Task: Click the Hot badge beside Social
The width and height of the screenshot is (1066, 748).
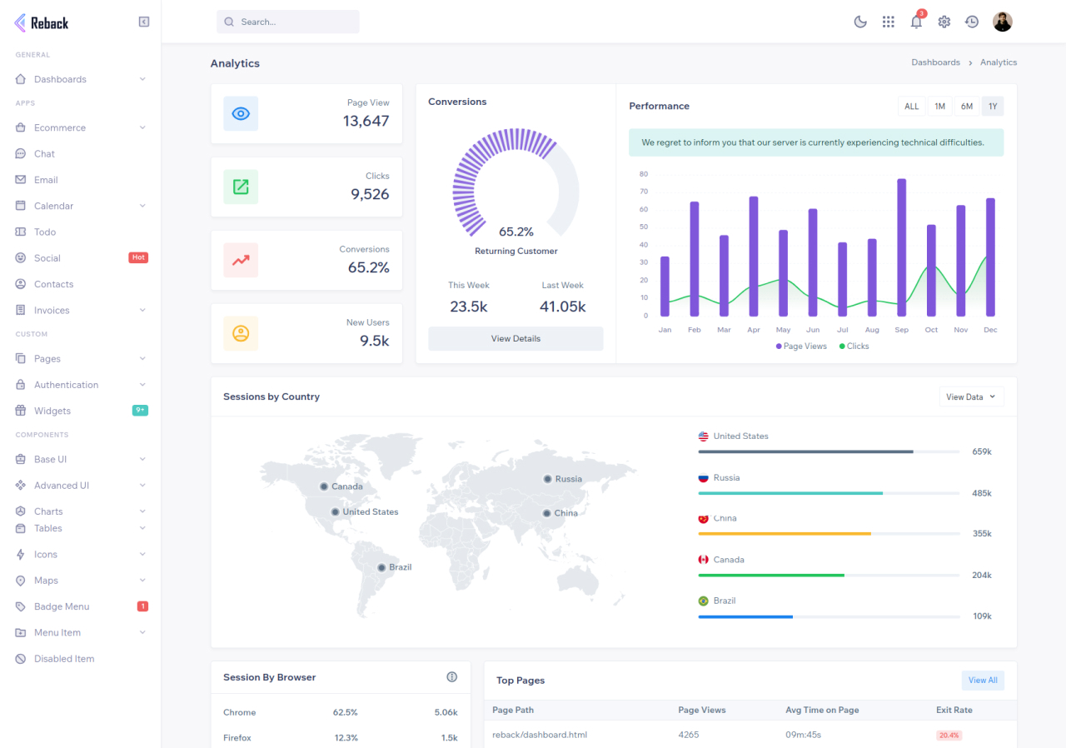Action: tap(138, 257)
